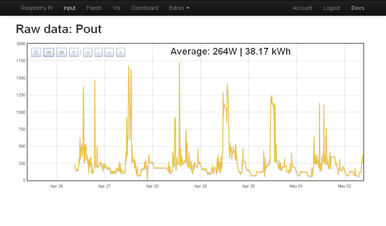Zoom in the graph with plus button
This screenshot has width=386, height=226.
[88, 52]
